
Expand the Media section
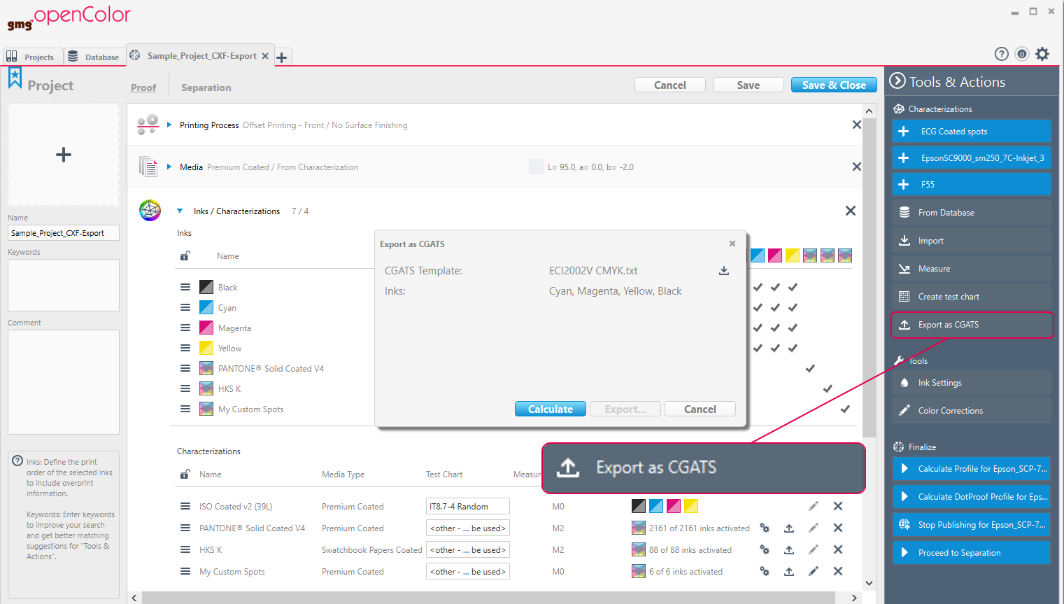pyautogui.click(x=169, y=167)
